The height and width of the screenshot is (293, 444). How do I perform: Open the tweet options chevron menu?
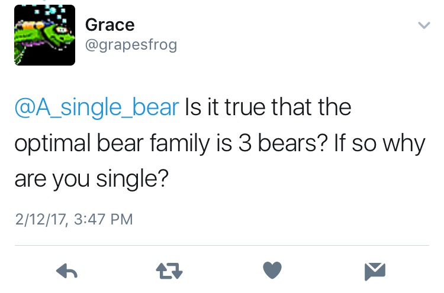pyautogui.click(x=424, y=25)
